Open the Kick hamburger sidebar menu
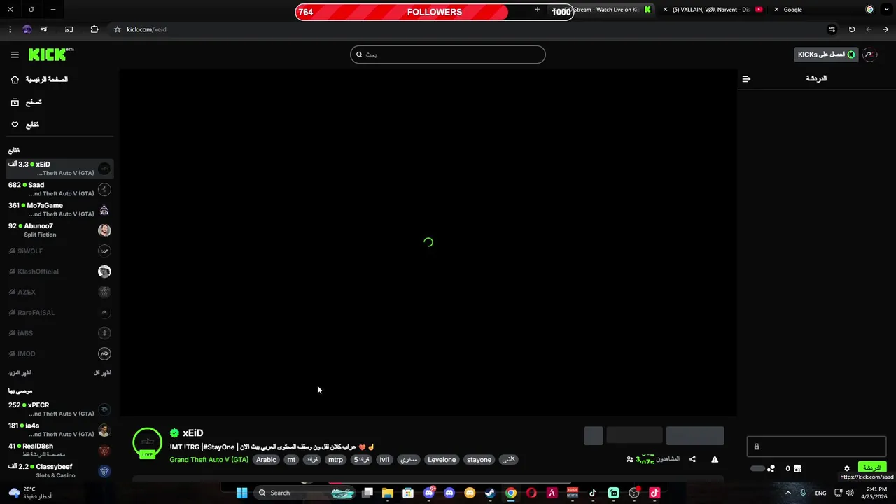Viewport: 896px width, 504px height. coord(15,55)
